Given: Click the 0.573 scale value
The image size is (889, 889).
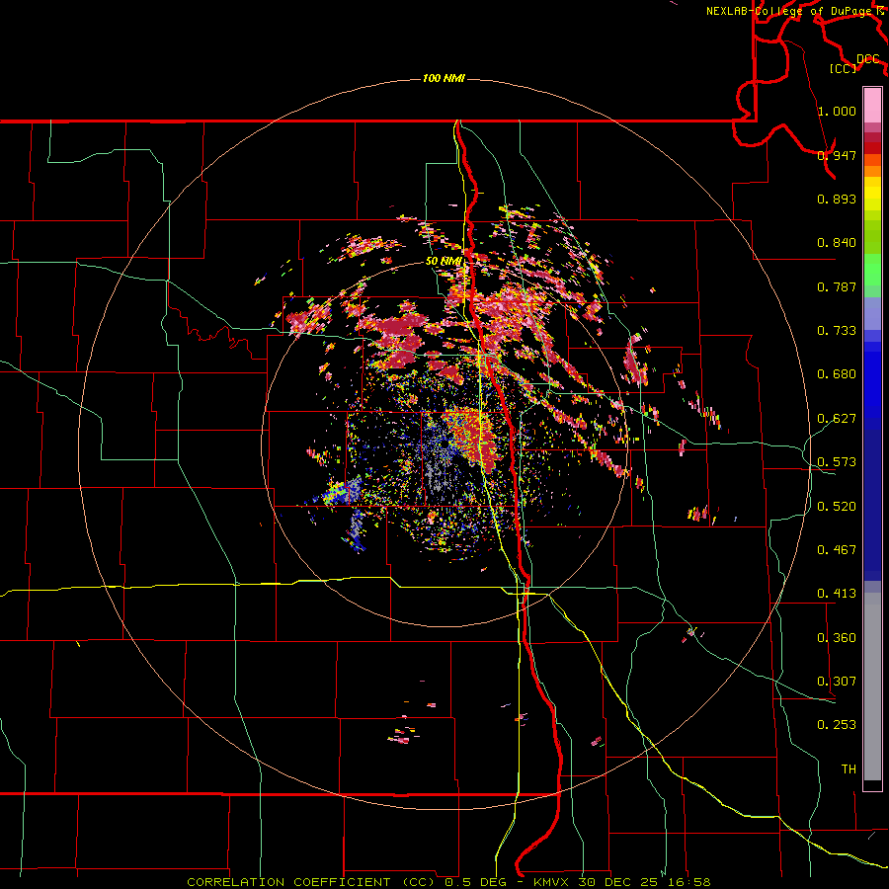Looking at the screenshot, I should point(837,462).
